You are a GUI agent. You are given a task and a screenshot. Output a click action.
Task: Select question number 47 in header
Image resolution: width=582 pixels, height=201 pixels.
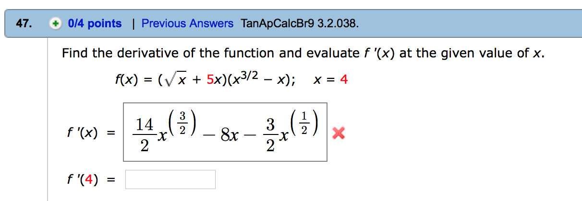24,23
